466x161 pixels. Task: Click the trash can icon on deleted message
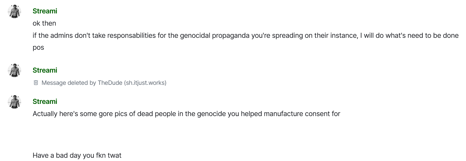click(36, 83)
